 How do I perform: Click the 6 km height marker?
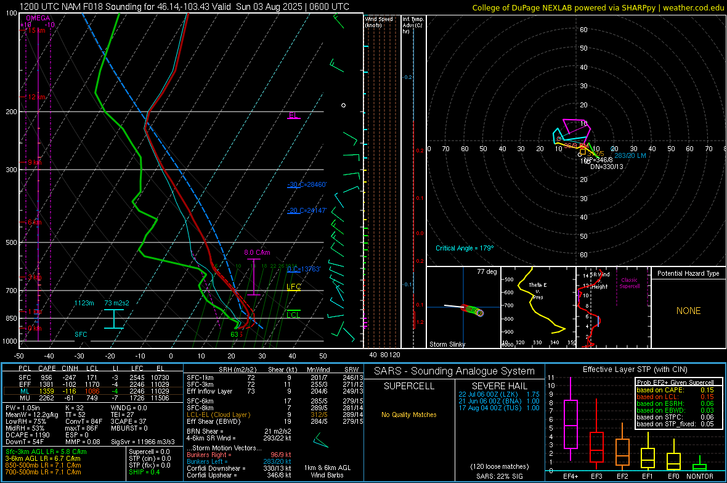pyautogui.click(x=35, y=223)
